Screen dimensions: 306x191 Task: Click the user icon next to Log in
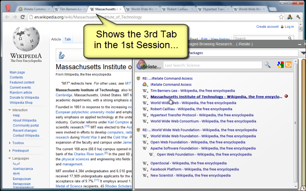pos(282,27)
